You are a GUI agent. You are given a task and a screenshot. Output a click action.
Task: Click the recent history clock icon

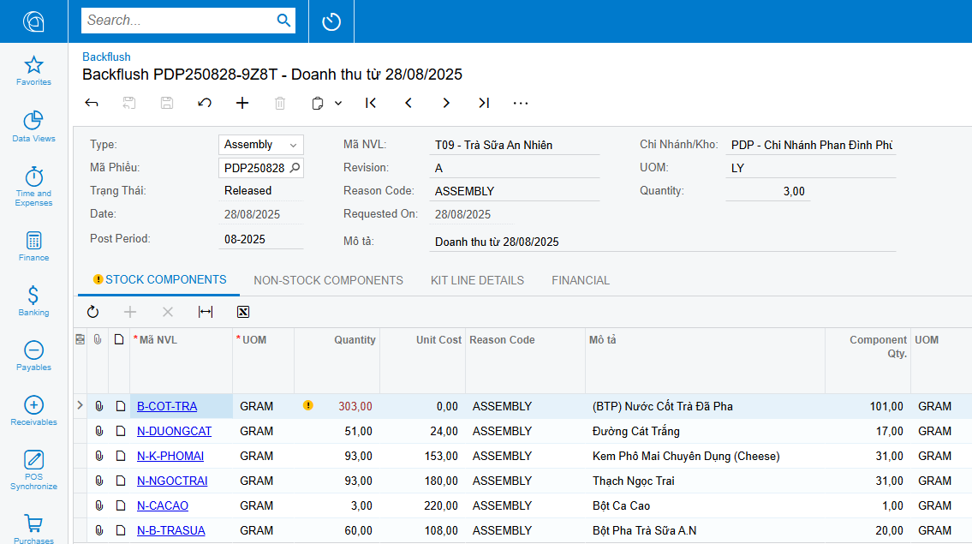tap(331, 21)
